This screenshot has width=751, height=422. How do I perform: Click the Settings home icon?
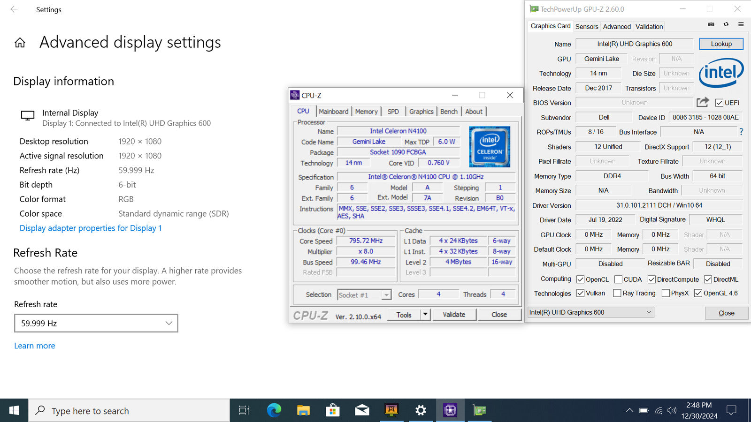tap(20, 43)
